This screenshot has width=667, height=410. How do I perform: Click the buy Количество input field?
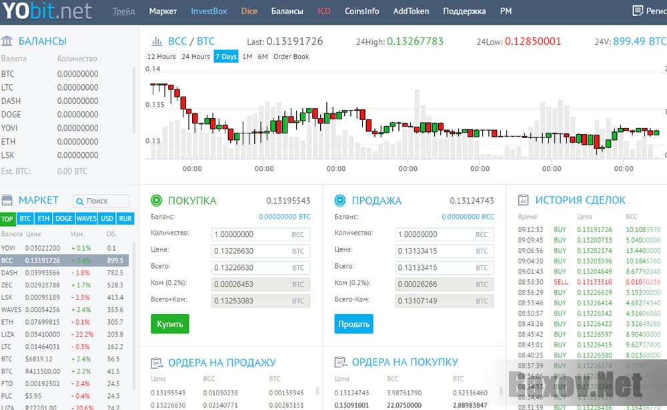pyautogui.click(x=250, y=235)
